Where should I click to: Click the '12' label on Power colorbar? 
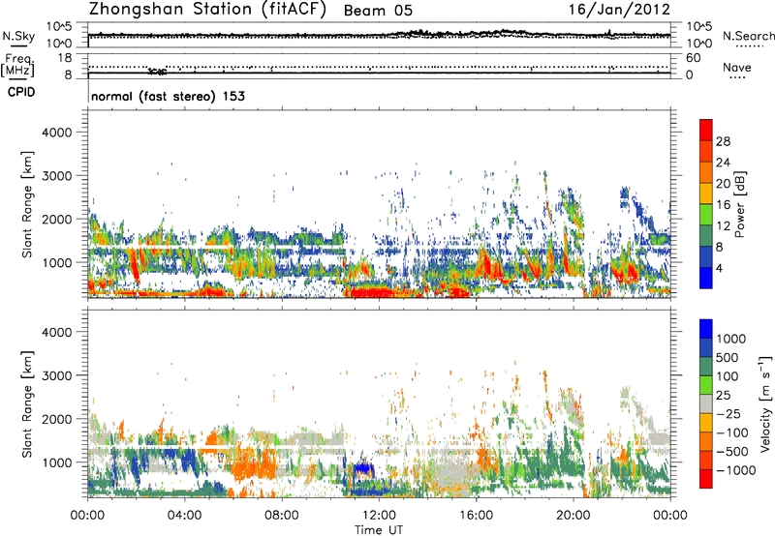click(x=723, y=226)
